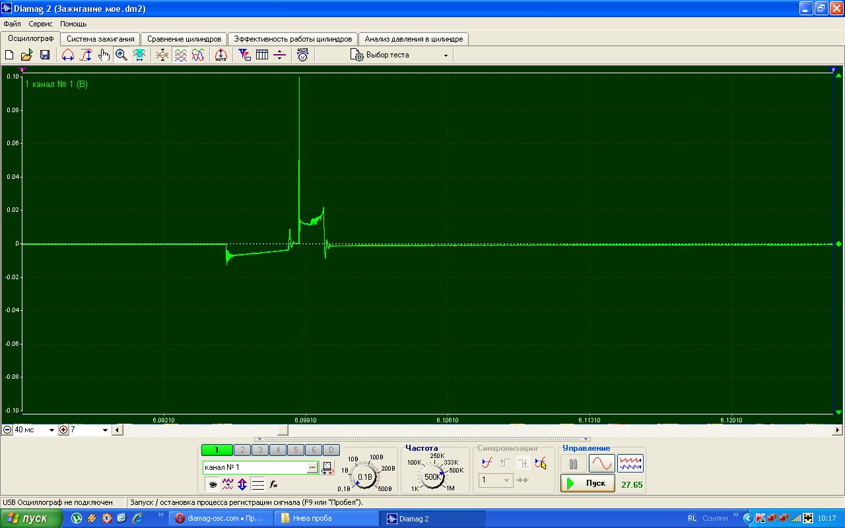Click the stacked waveforms separate icon
This screenshot has width=845, height=528.
pyautogui.click(x=180, y=55)
